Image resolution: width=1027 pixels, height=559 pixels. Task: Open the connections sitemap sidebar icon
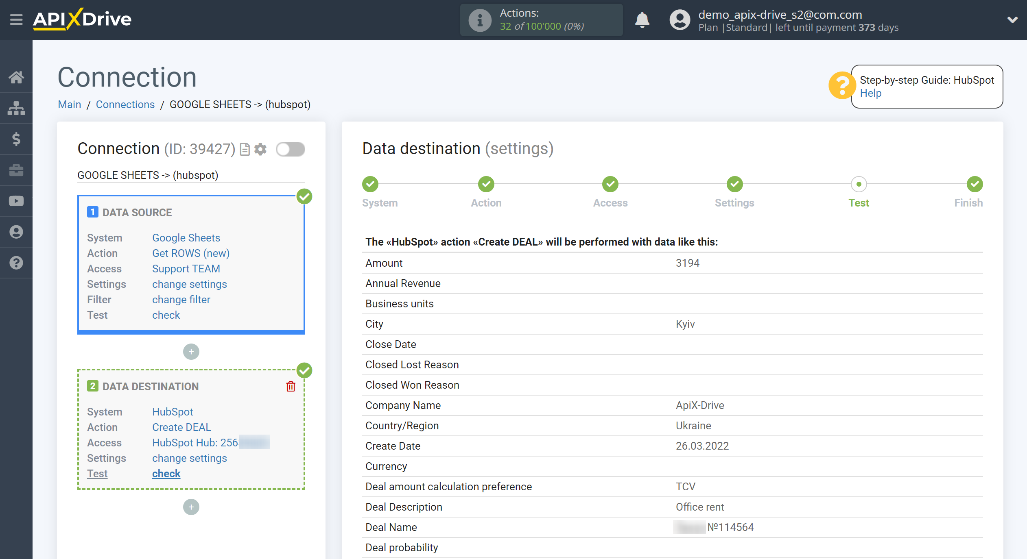pos(16,108)
